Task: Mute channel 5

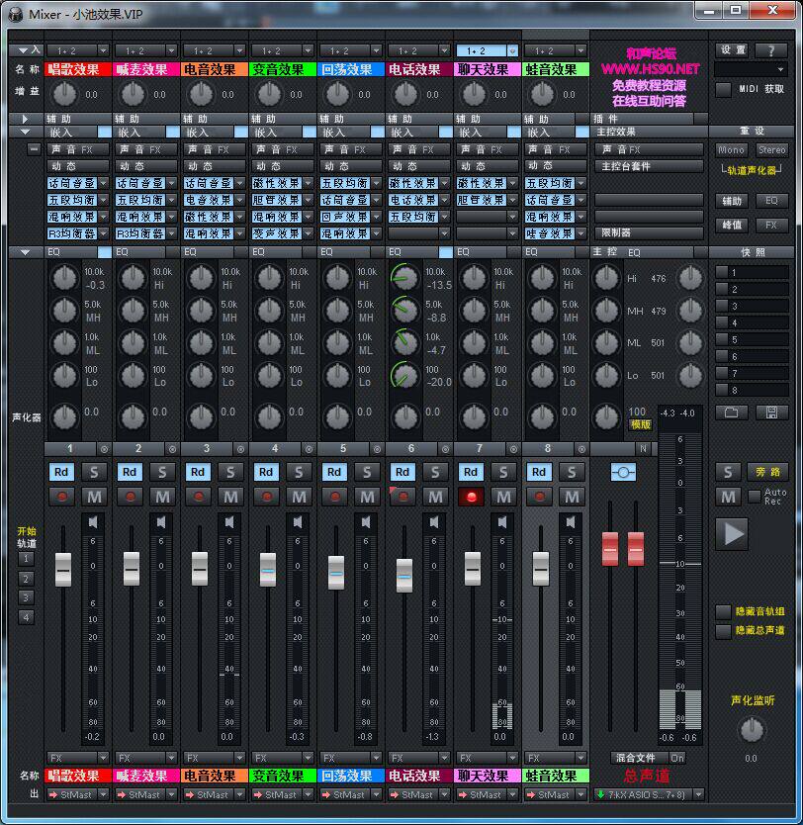Action: 367,497
